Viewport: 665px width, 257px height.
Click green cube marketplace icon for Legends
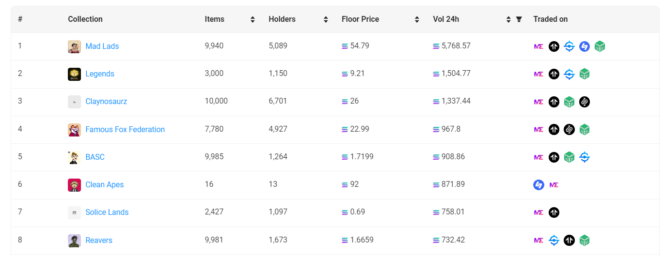(x=585, y=74)
